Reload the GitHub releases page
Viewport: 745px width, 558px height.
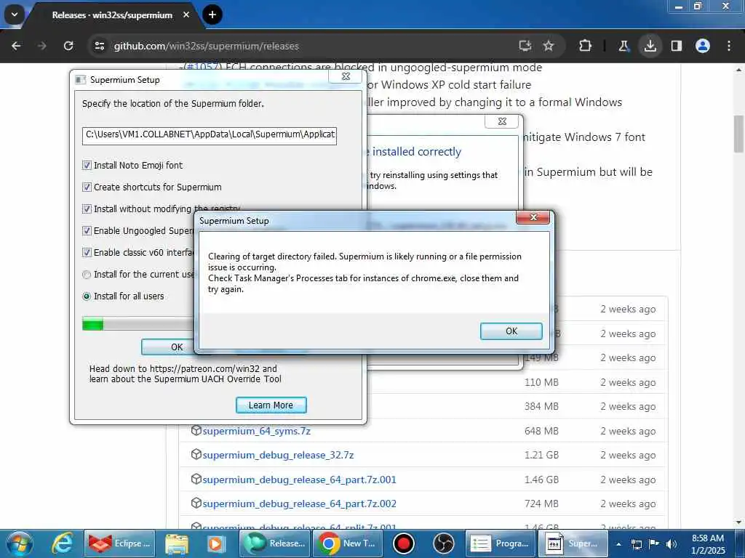tap(68, 46)
